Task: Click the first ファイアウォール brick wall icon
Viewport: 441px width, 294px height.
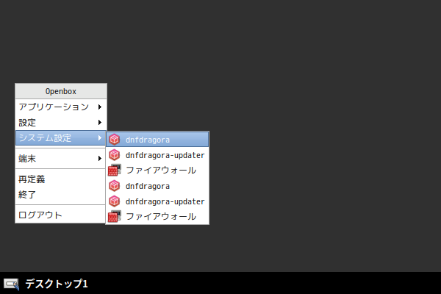Action: 115,171
